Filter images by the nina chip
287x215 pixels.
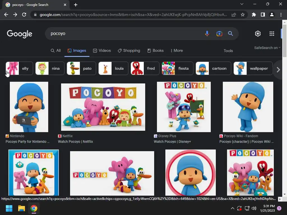pos(50,68)
